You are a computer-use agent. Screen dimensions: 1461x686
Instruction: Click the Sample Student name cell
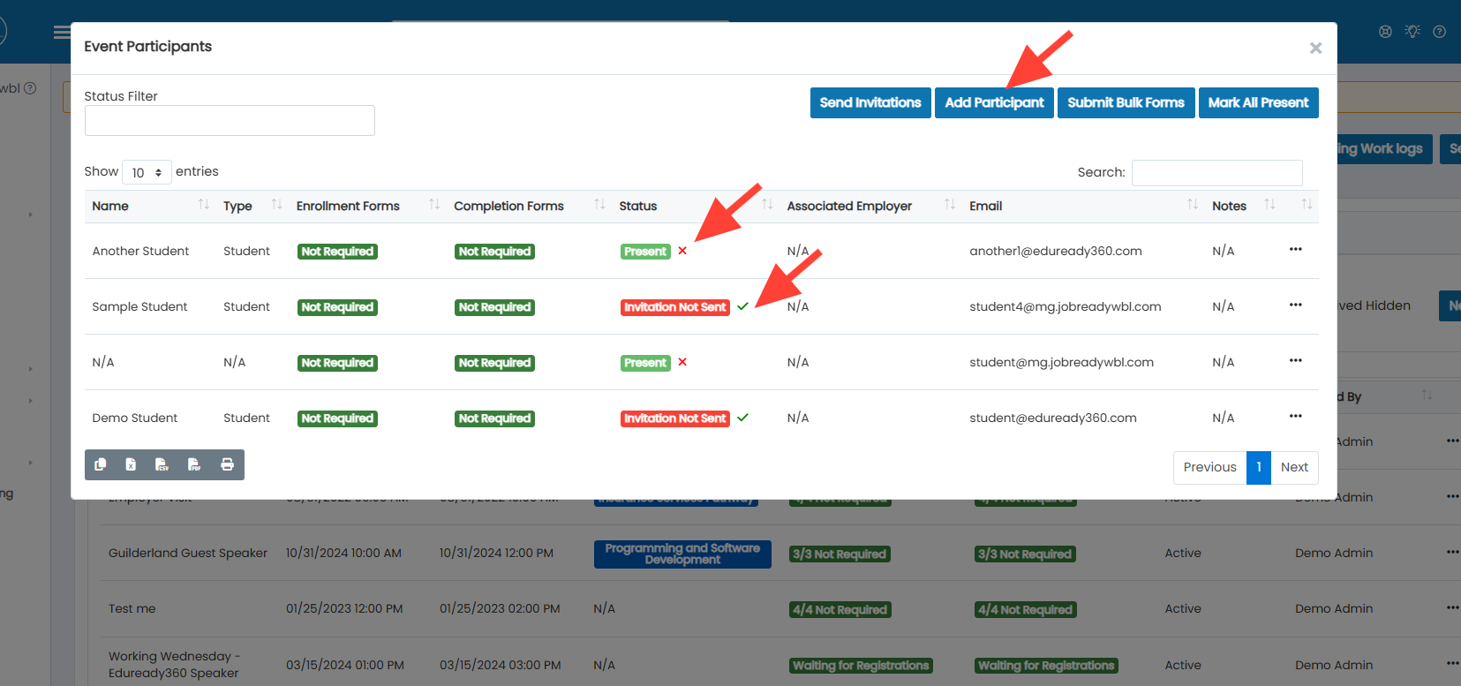[139, 306]
